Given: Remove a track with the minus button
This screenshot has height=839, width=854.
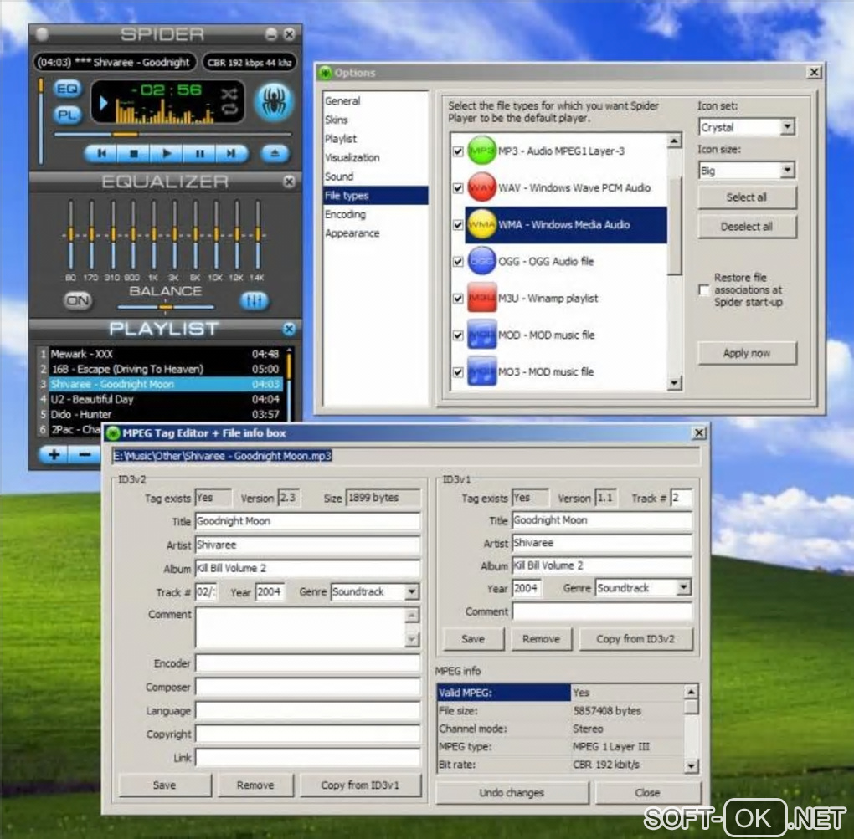Looking at the screenshot, I should pos(85,454).
